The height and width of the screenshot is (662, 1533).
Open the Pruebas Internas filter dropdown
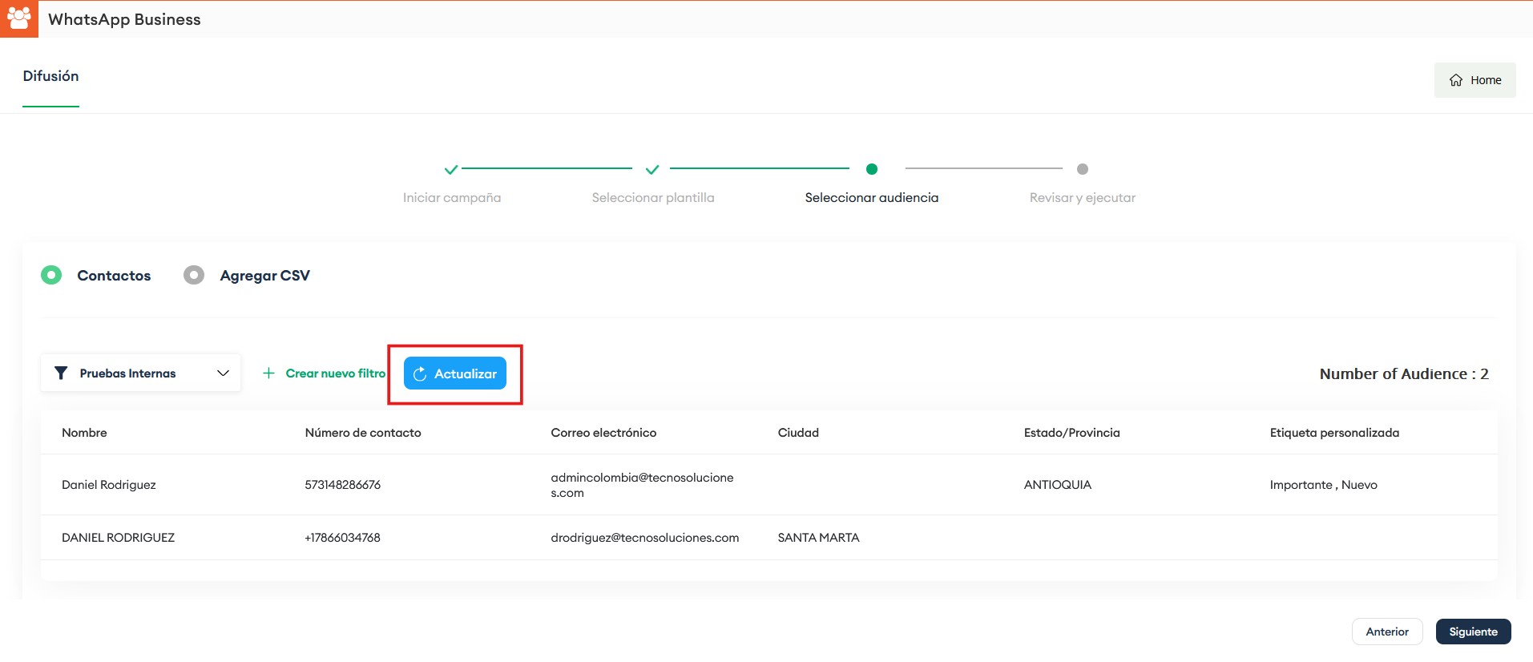point(128,373)
